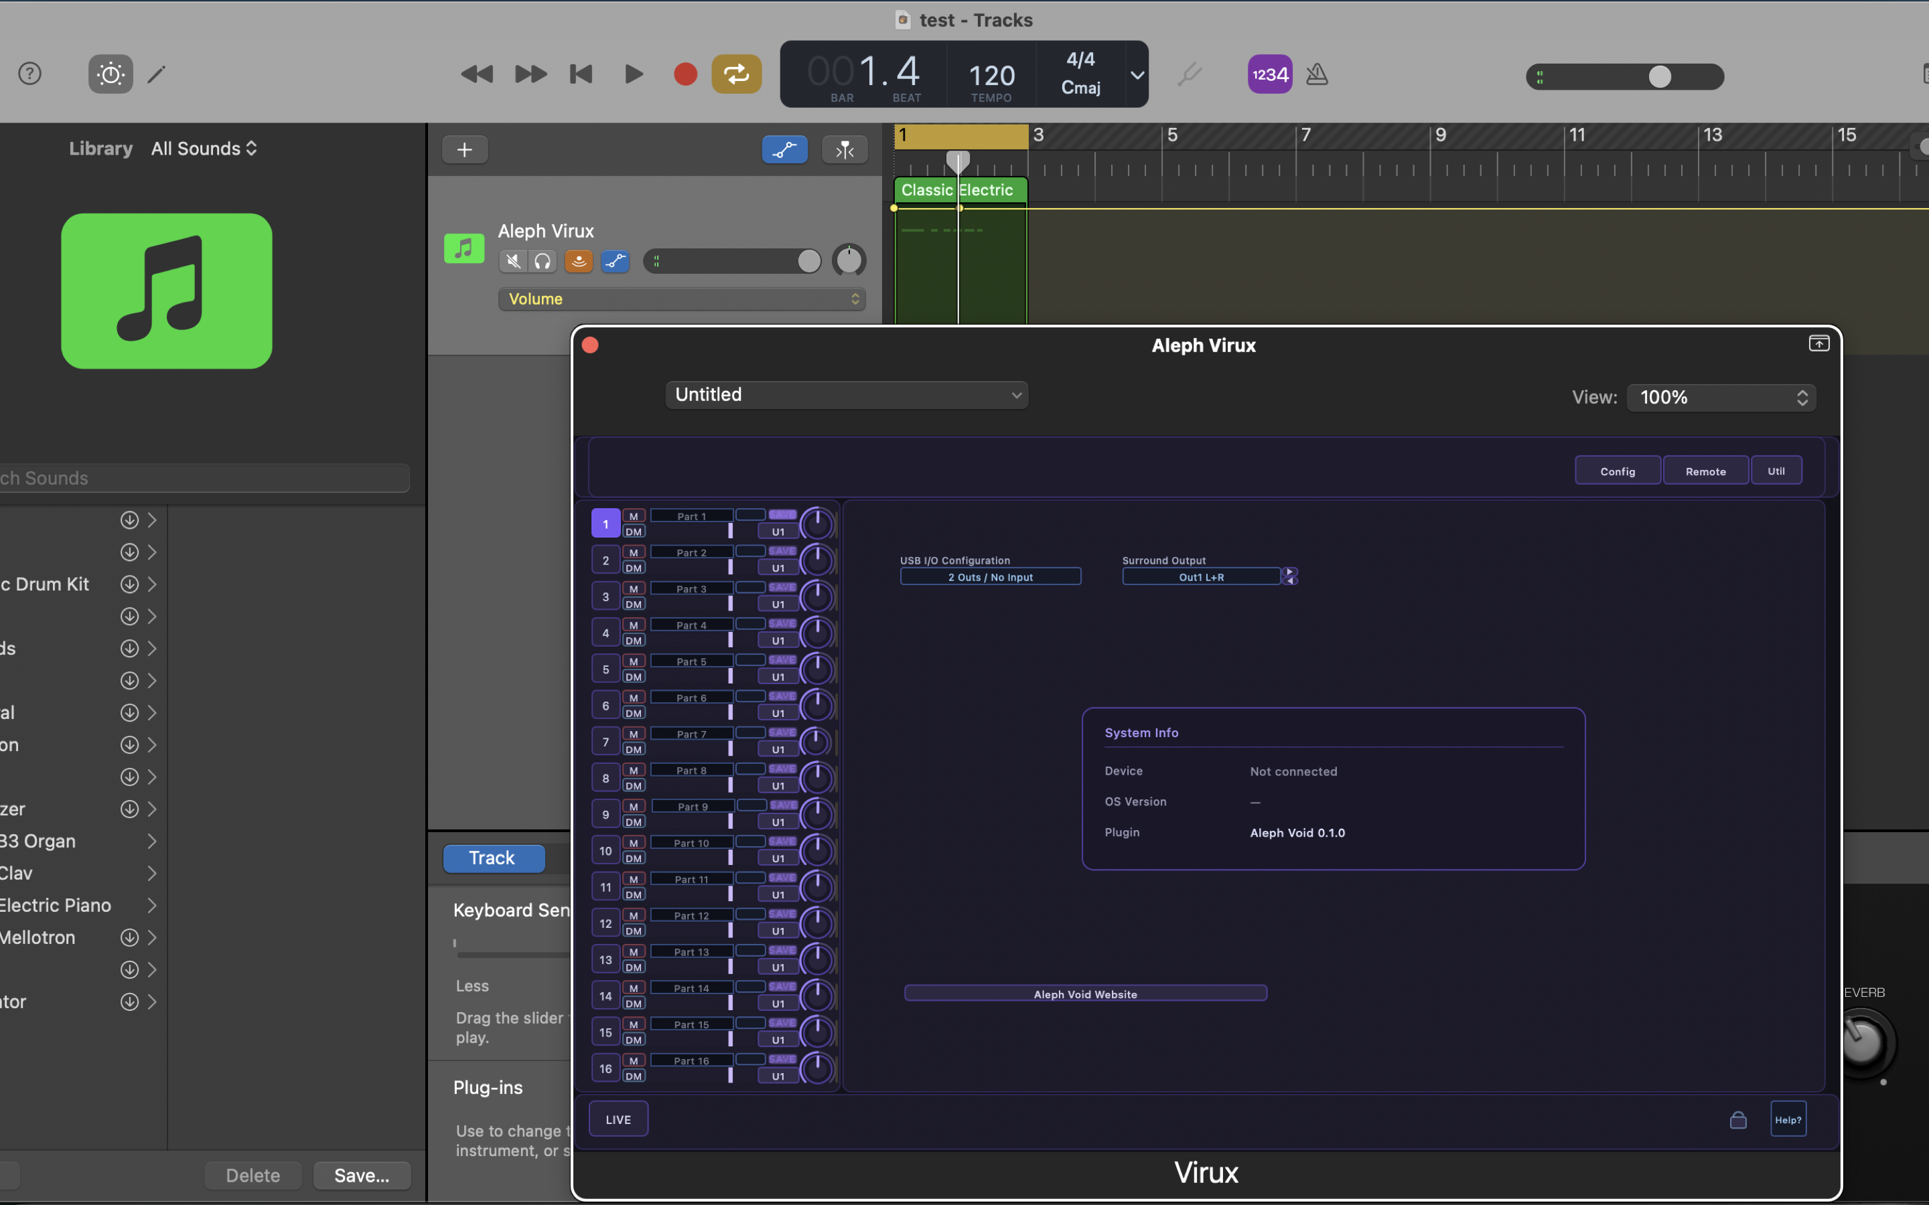
Task: Start playback with the Play button
Action: [634, 74]
